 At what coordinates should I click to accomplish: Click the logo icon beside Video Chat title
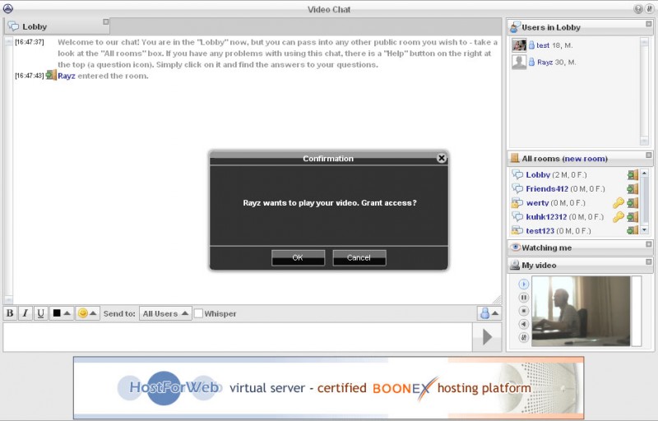(x=7, y=8)
